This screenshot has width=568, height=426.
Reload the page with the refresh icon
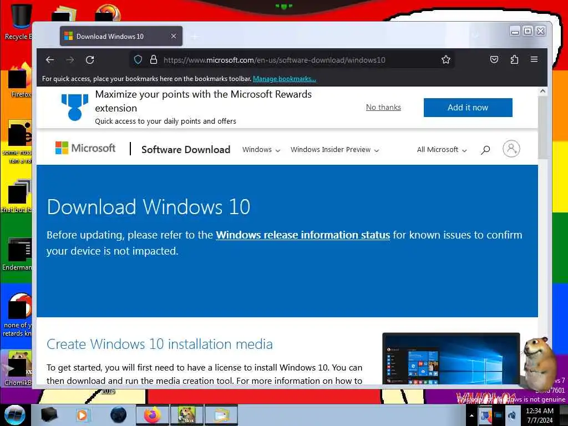(90, 60)
